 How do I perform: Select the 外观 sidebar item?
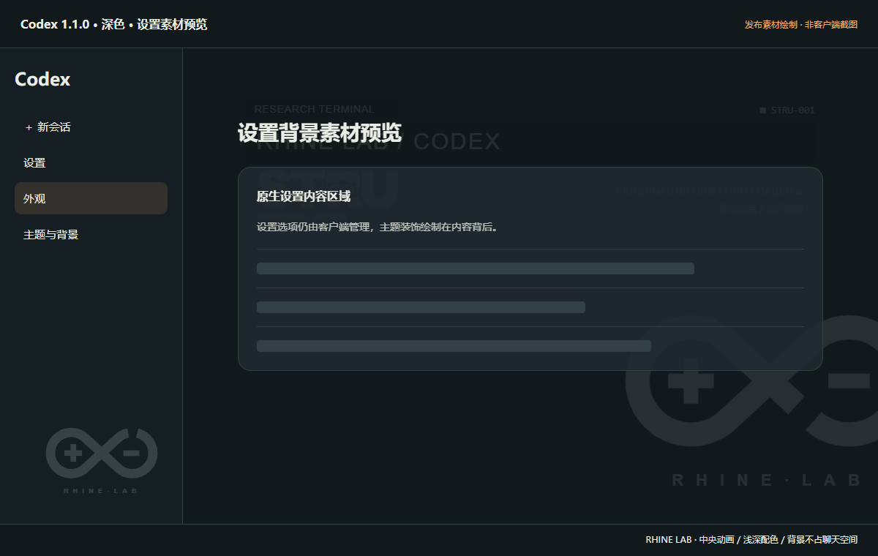pos(91,198)
